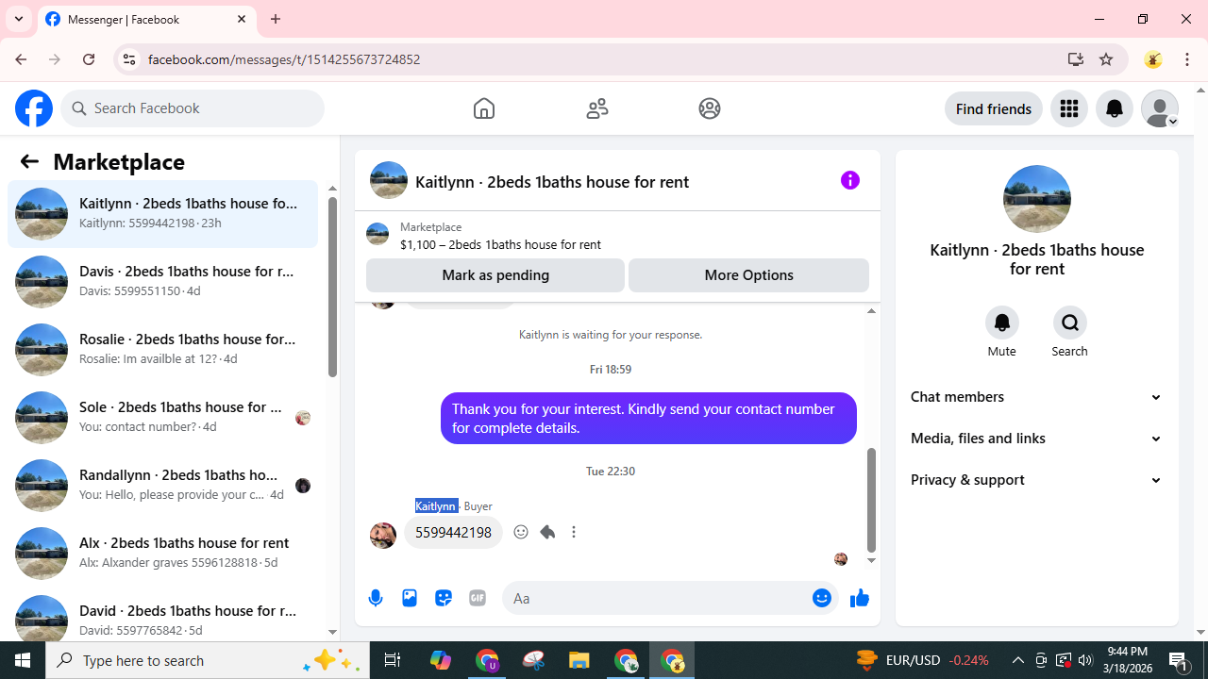The height and width of the screenshot is (679, 1208).
Task: Open Rosalie conversation in list
Action: pos(162,350)
